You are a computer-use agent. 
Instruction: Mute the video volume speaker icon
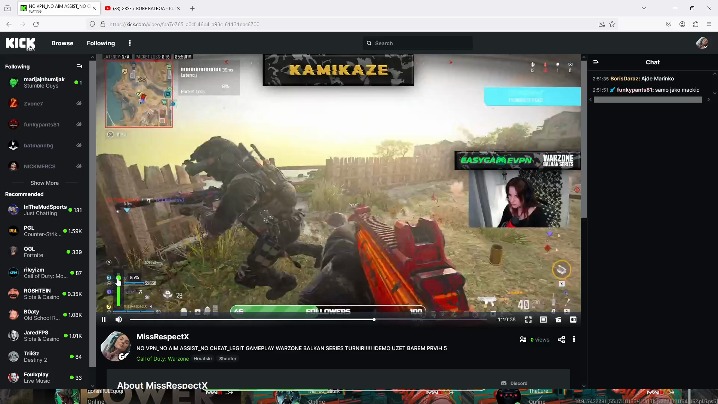point(119,319)
